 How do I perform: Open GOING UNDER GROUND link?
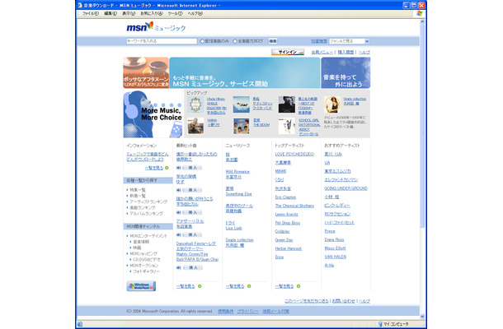click(346, 188)
